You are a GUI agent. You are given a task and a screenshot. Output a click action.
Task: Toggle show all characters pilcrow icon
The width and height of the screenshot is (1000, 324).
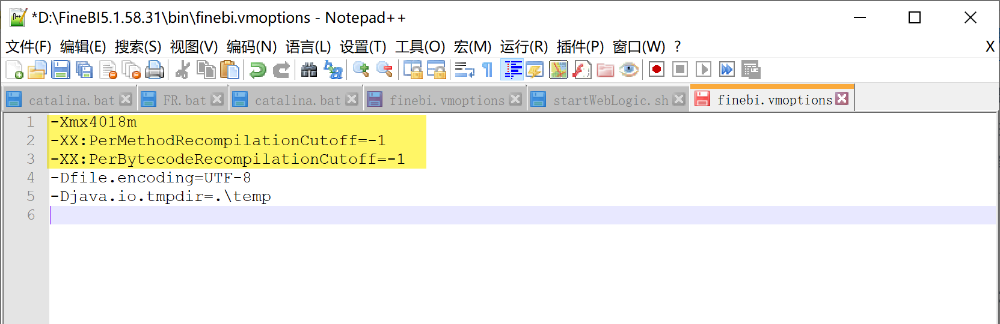(488, 70)
